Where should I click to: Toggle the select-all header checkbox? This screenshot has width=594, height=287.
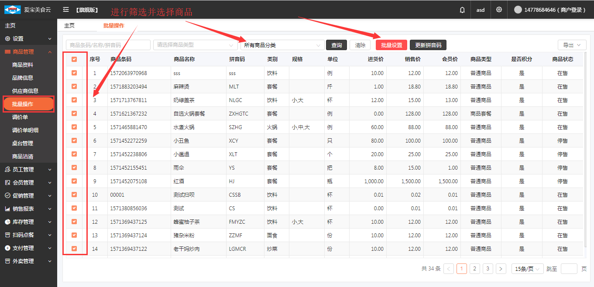[x=74, y=59]
